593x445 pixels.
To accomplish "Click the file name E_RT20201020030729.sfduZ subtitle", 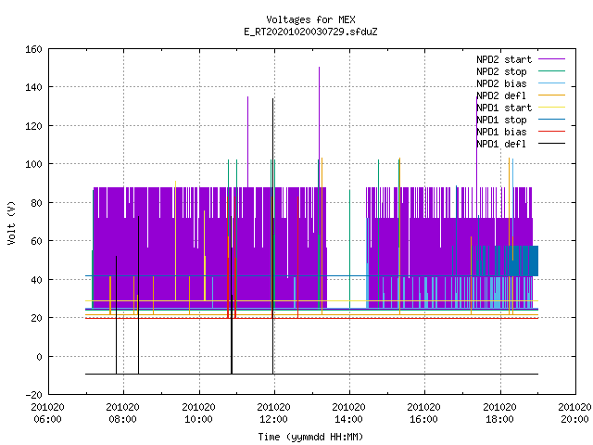I will (x=311, y=32).
